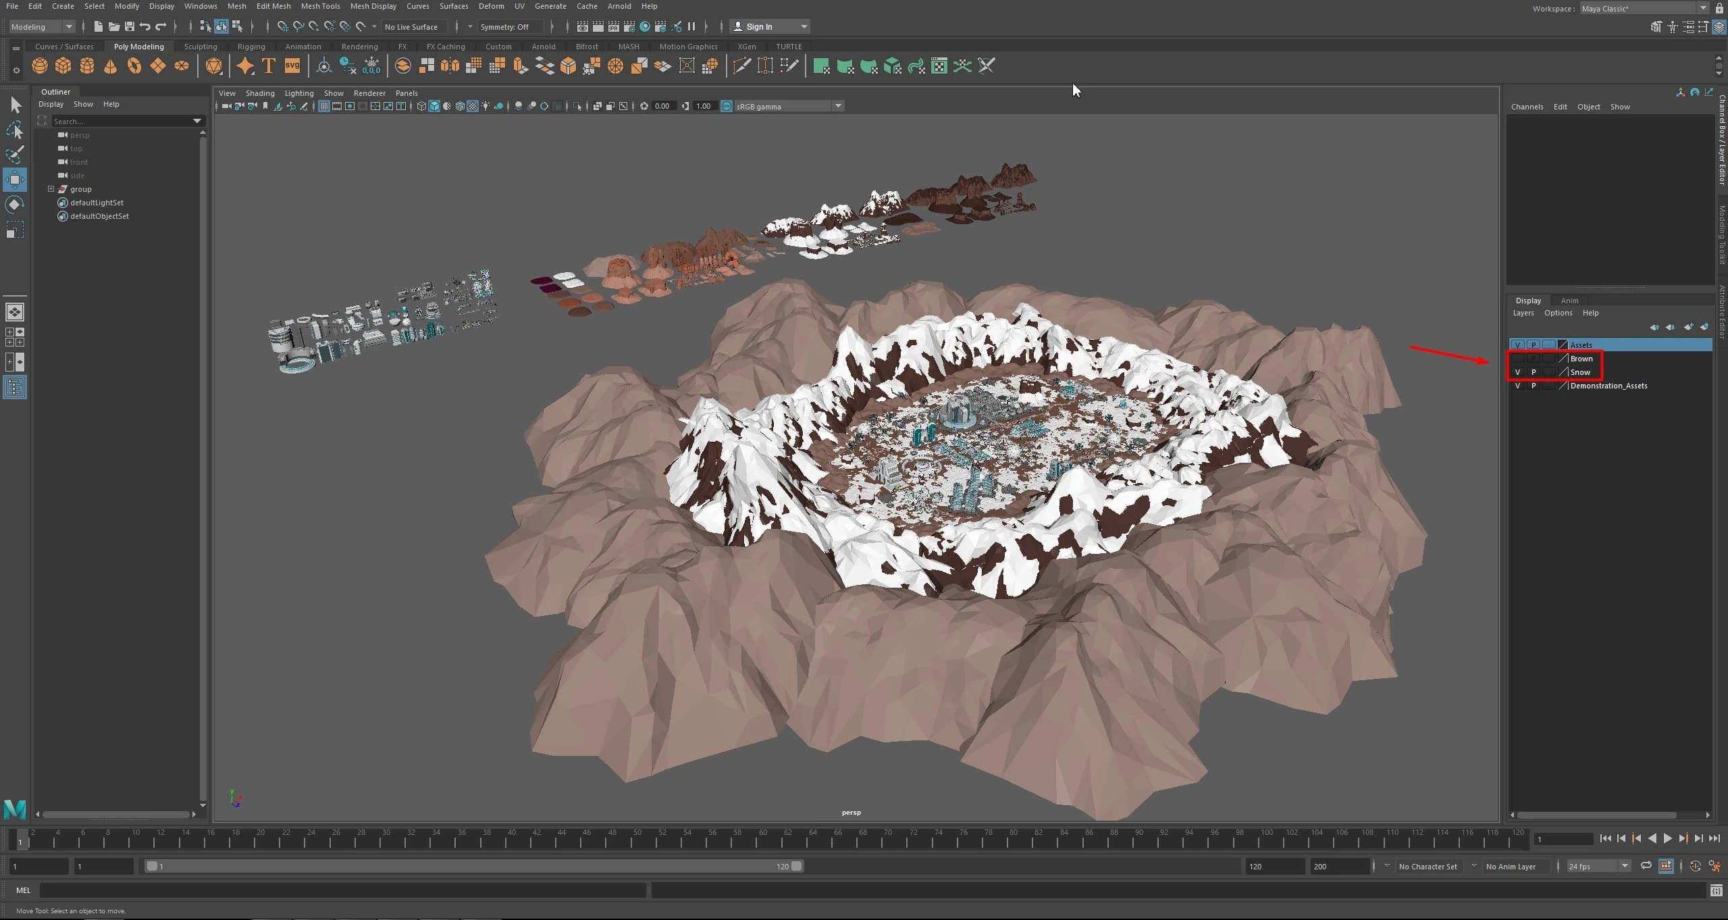The image size is (1728, 920).
Task: Create a polygon cube from the shelf
Action: point(63,66)
